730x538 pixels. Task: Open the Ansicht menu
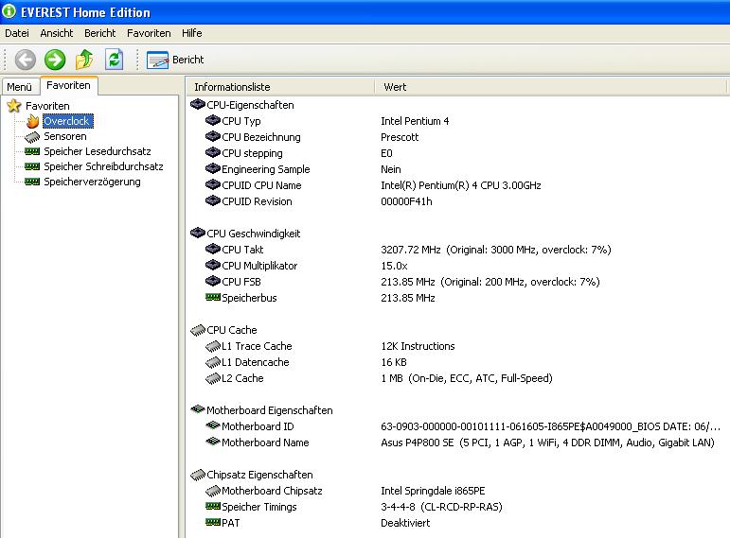(56, 33)
